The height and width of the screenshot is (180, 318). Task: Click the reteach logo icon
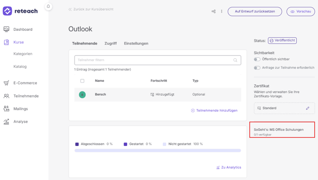(x=7, y=11)
